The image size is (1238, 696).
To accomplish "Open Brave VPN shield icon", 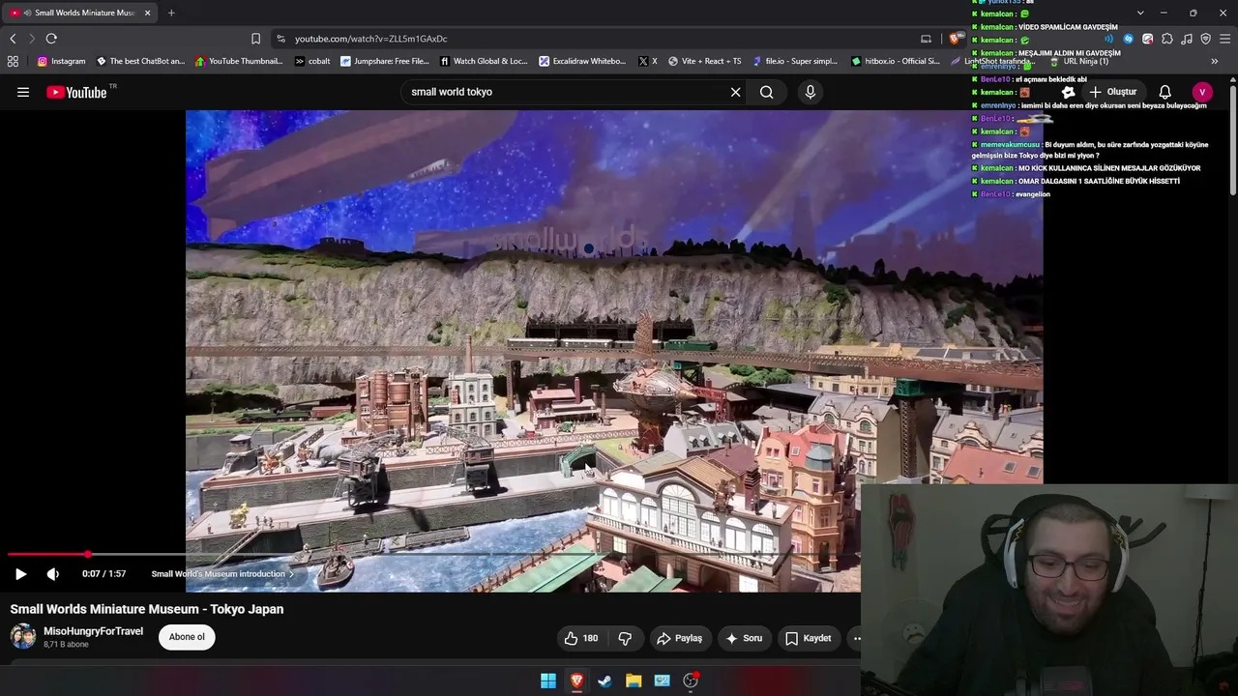I will [x=1205, y=39].
